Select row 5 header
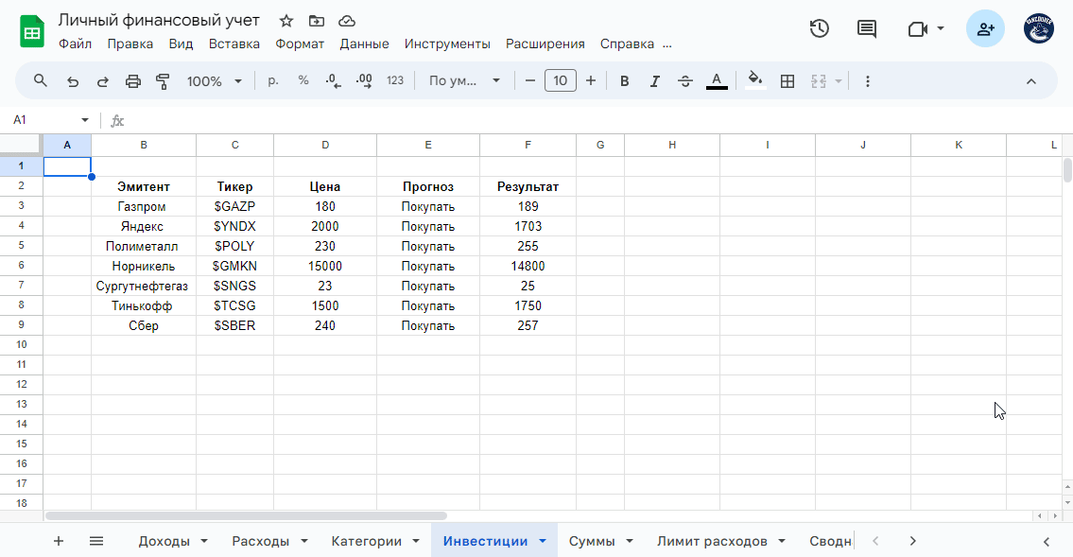This screenshot has width=1073, height=557. click(21, 246)
